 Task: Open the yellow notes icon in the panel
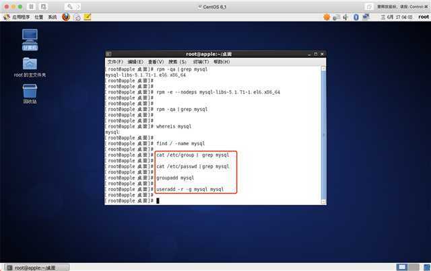(88, 17)
